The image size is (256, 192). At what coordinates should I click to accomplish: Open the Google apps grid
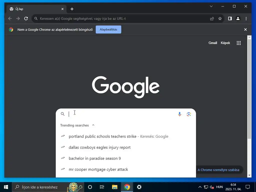tap(239, 43)
